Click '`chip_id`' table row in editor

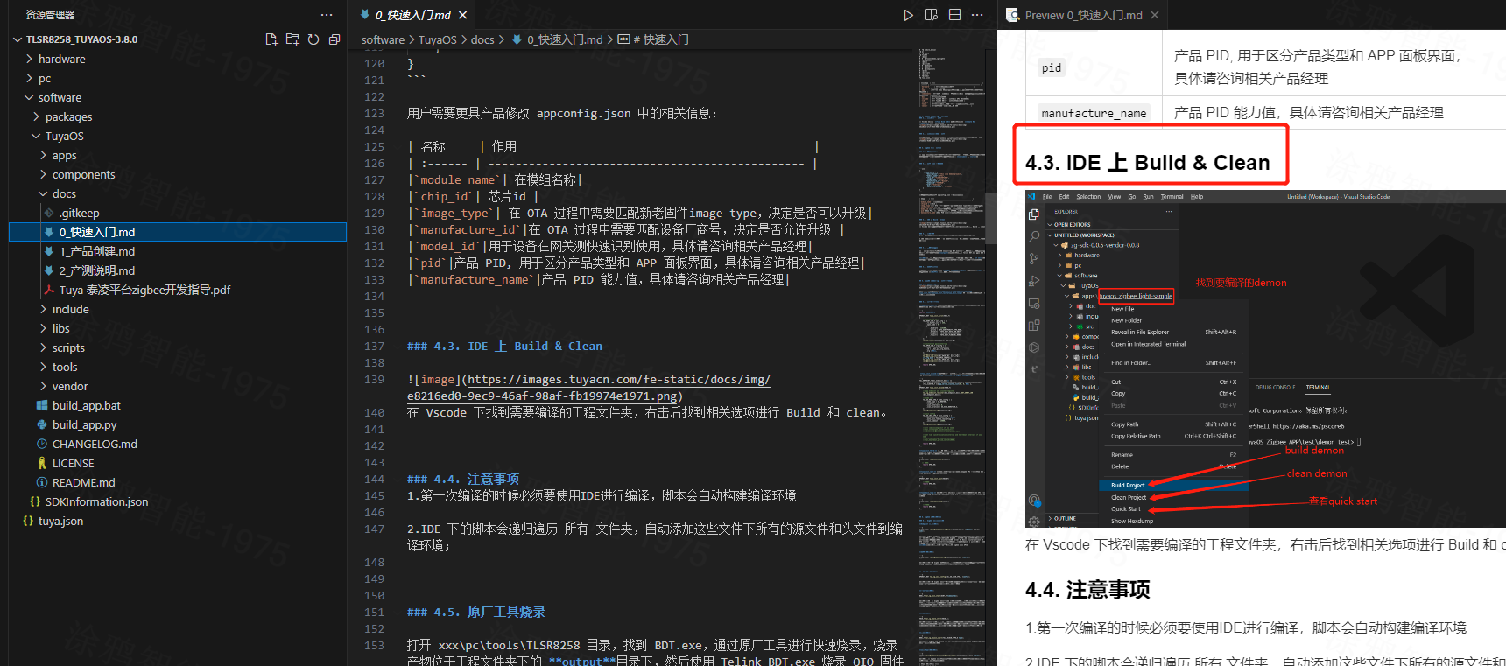coord(473,196)
